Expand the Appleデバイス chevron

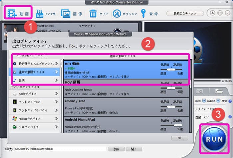click(x=57, y=93)
